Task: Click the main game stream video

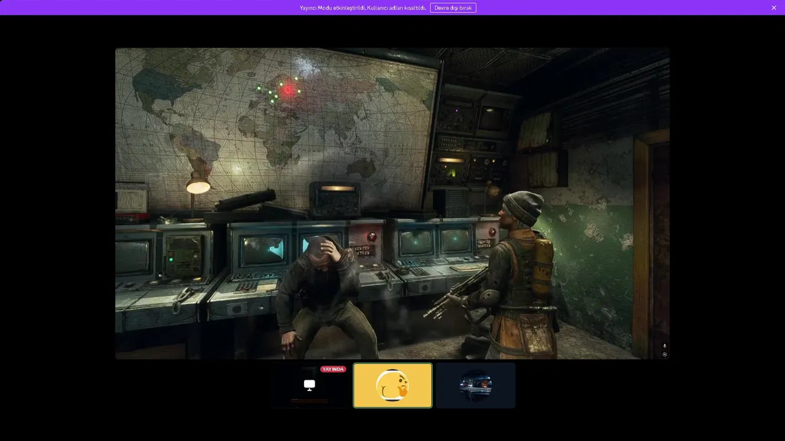Action: point(392,203)
